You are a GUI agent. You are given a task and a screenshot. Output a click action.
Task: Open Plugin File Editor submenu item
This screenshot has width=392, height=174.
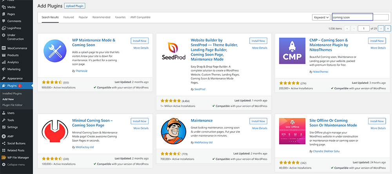click(x=12, y=105)
